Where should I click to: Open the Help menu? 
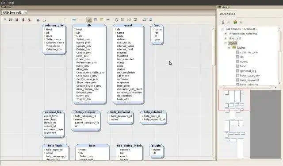[x=11, y=3]
